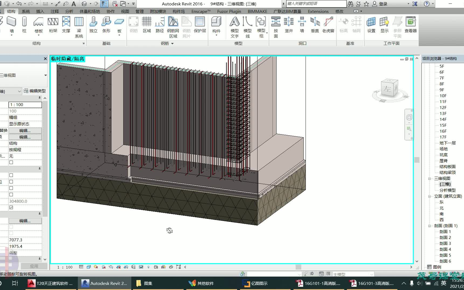Toggle the checkbox below the 无 field
The height and width of the screenshot is (290, 464).
point(11,162)
